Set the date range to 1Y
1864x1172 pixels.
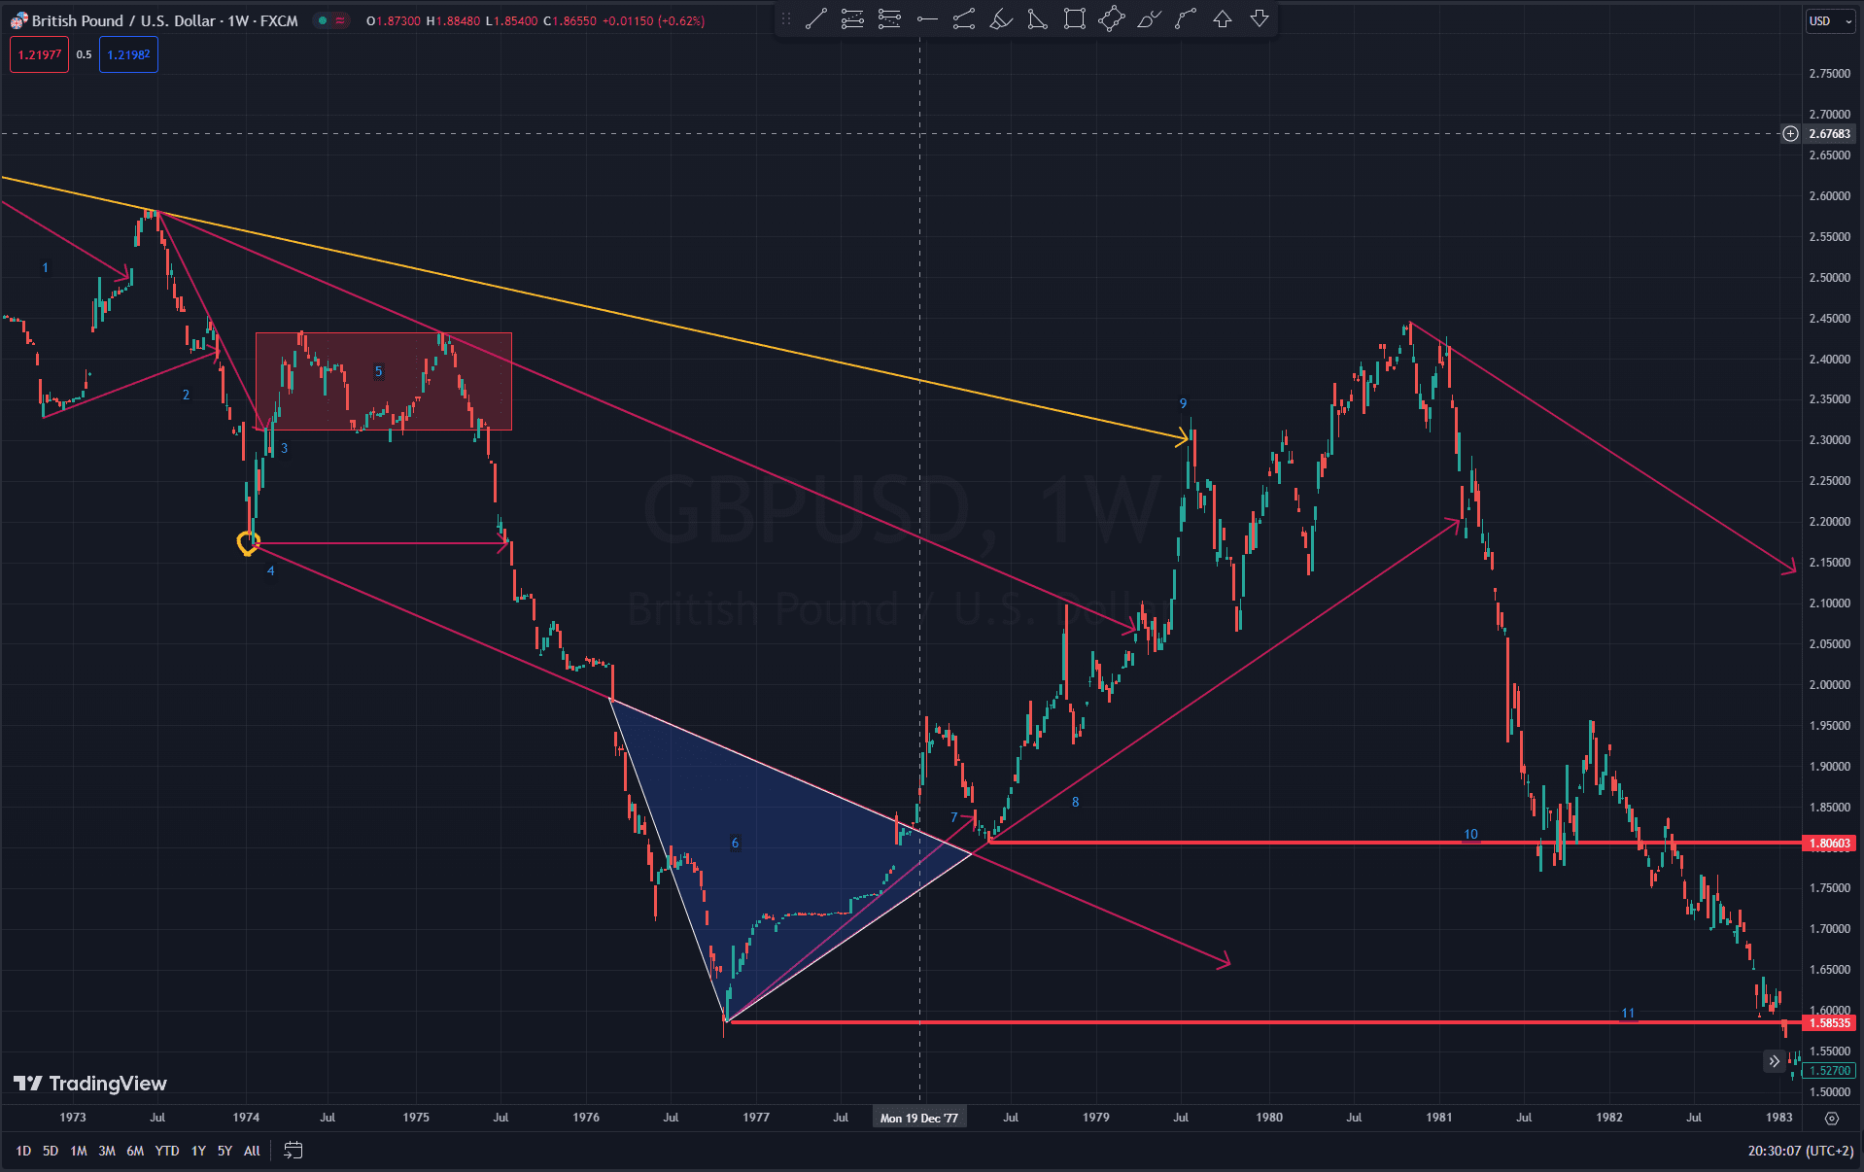pos(198,1151)
